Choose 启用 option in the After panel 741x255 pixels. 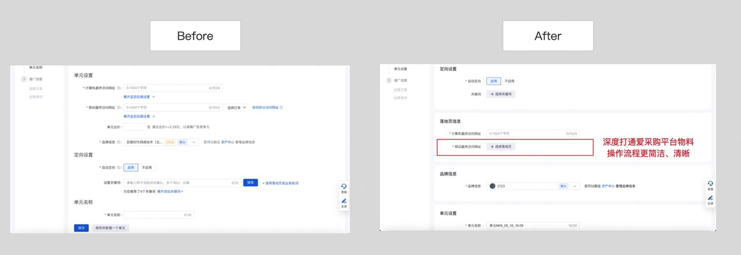(493, 81)
